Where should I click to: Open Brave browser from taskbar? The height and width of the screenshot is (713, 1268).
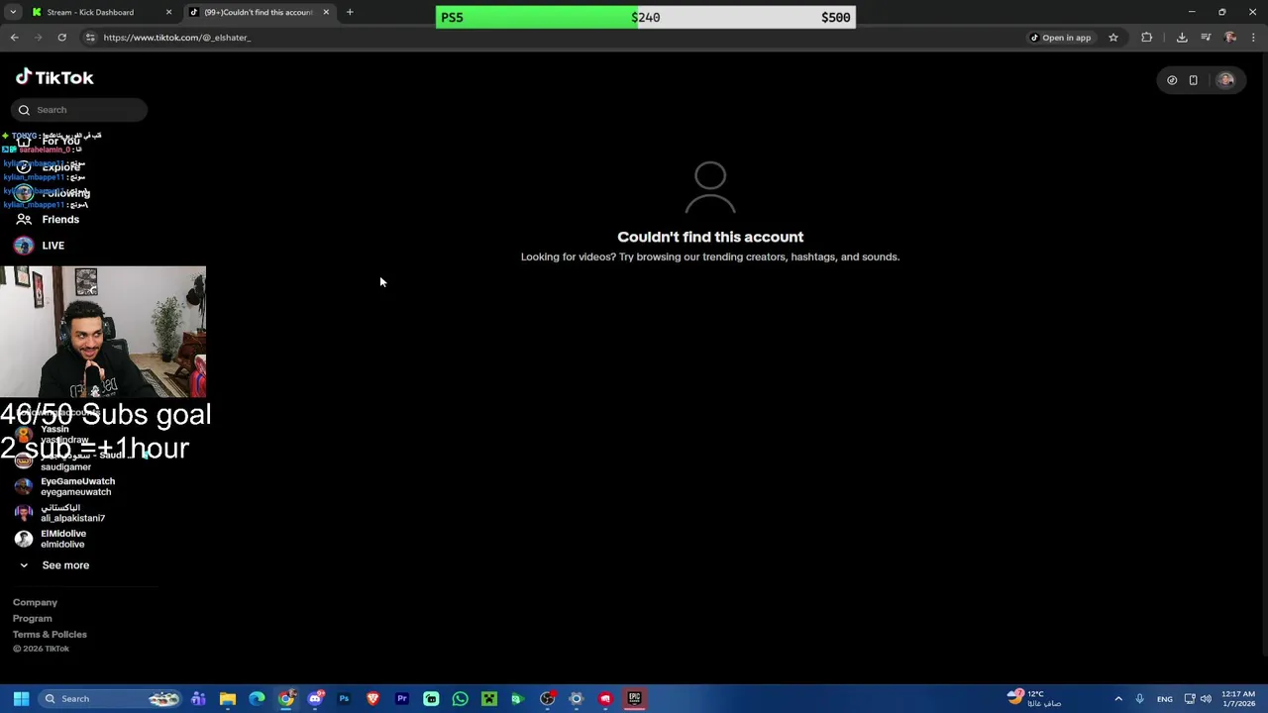coord(372,699)
